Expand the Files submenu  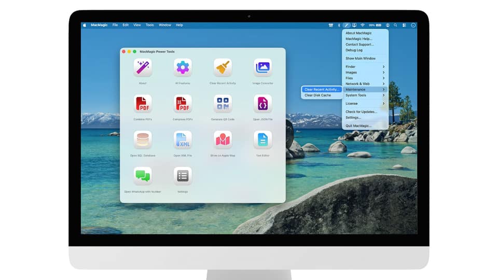pos(365,78)
